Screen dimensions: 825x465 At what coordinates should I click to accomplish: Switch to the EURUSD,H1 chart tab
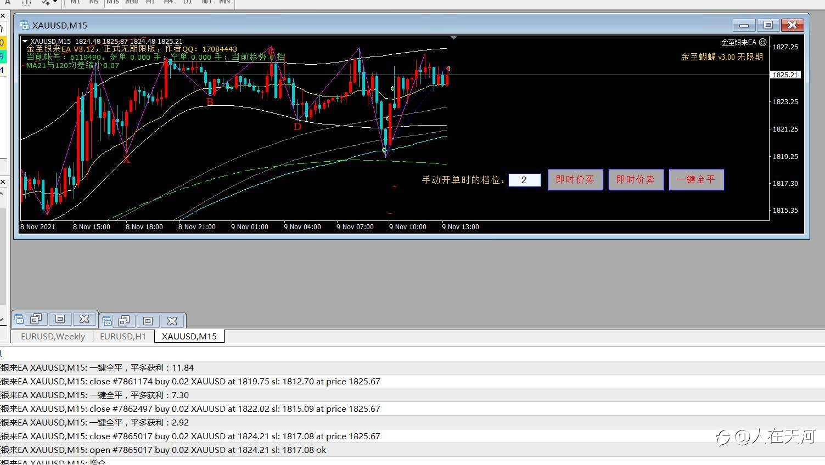pyautogui.click(x=123, y=336)
